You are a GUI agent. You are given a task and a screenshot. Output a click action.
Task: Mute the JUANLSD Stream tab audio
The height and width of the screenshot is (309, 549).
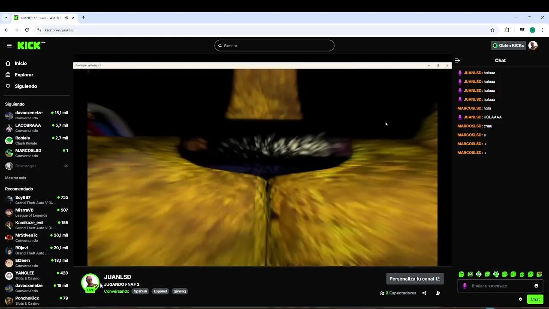(x=66, y=18)
